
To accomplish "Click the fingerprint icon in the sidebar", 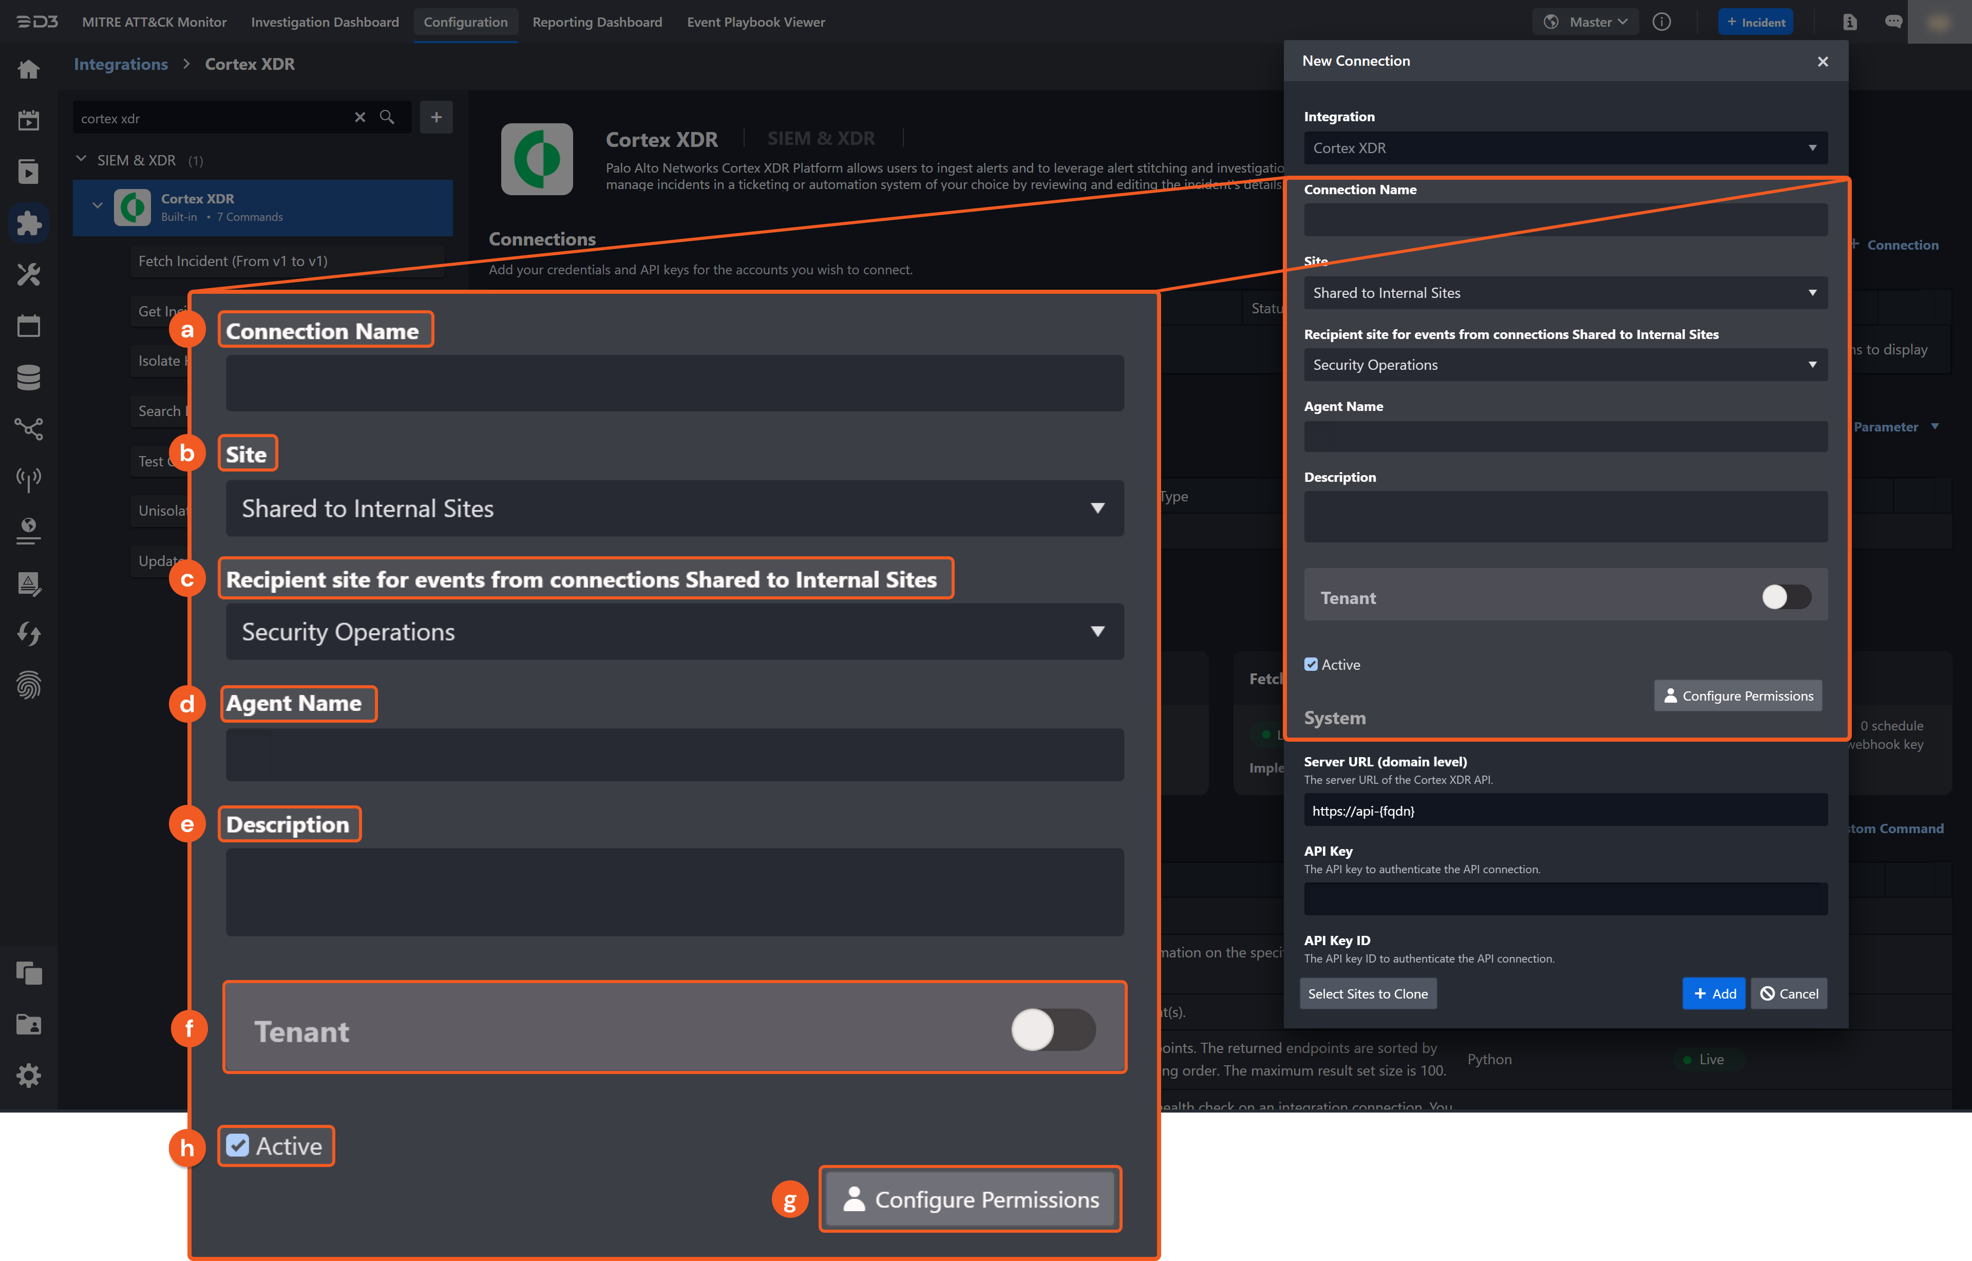I will tap(29, 685).
